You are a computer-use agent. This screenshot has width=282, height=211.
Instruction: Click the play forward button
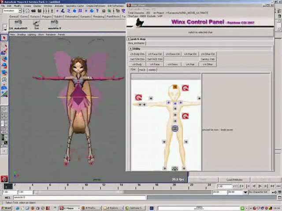point(260,186)
